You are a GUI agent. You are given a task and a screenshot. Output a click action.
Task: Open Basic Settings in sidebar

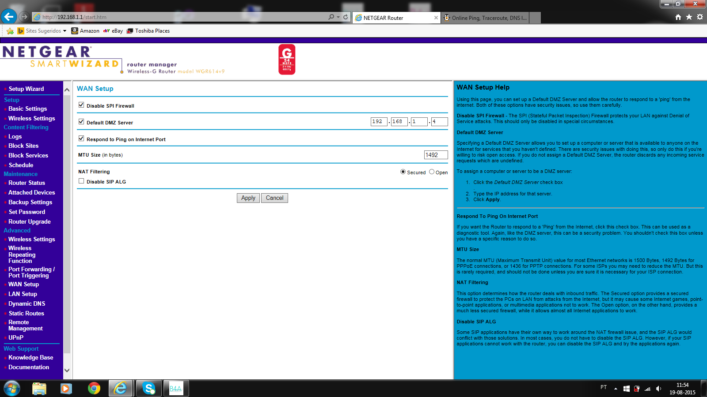pos(27,109)
